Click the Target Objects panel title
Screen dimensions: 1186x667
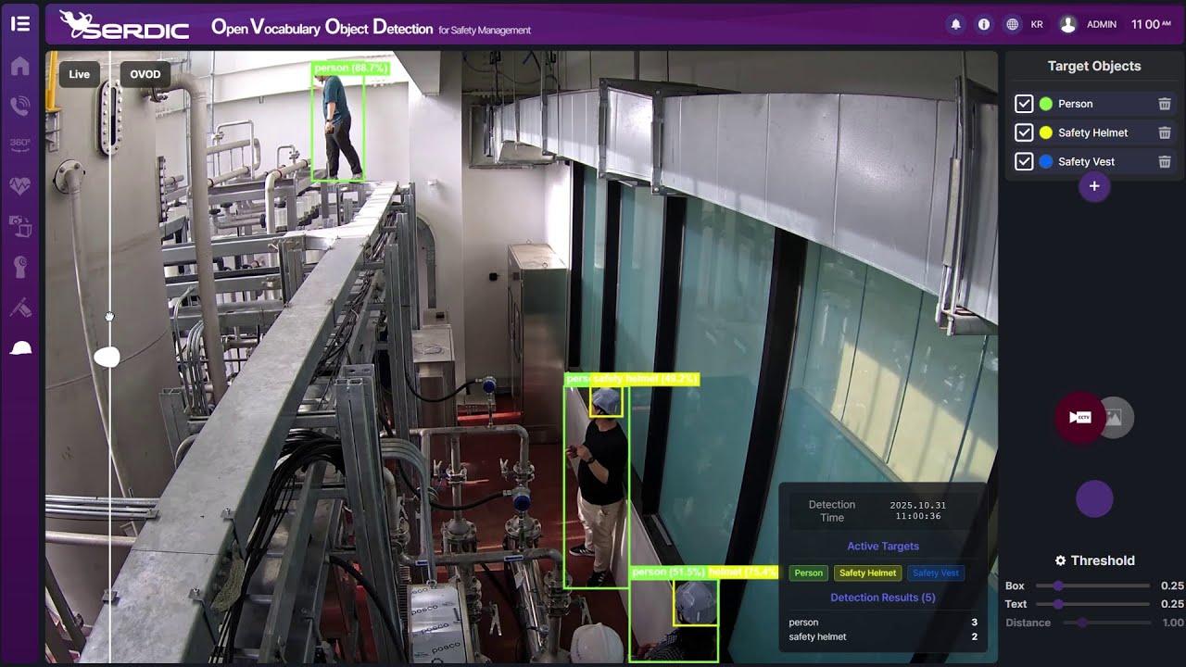pos(1094,66)
